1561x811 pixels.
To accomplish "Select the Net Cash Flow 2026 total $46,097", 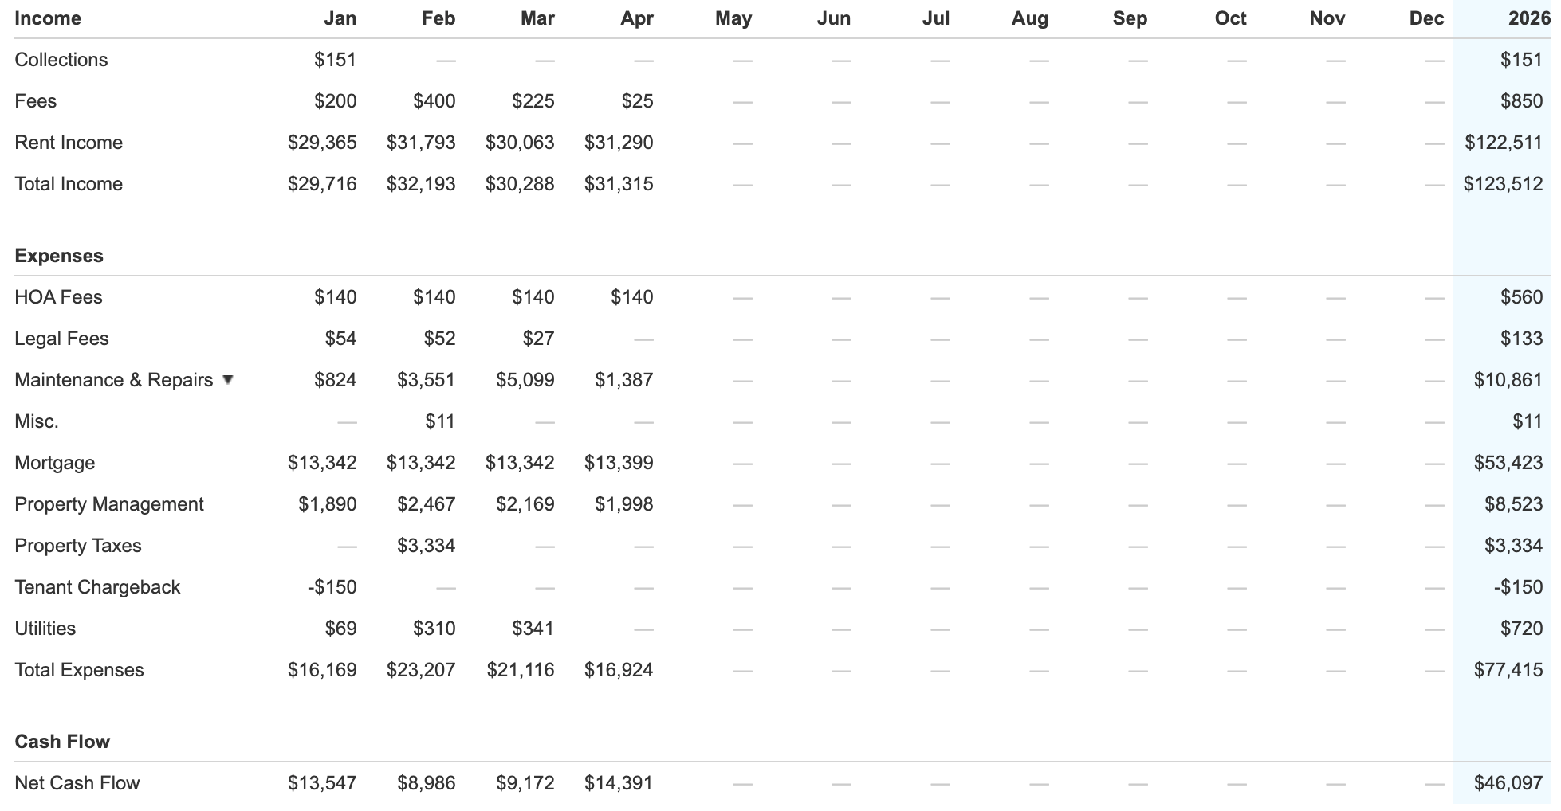I will (1508, 783).
